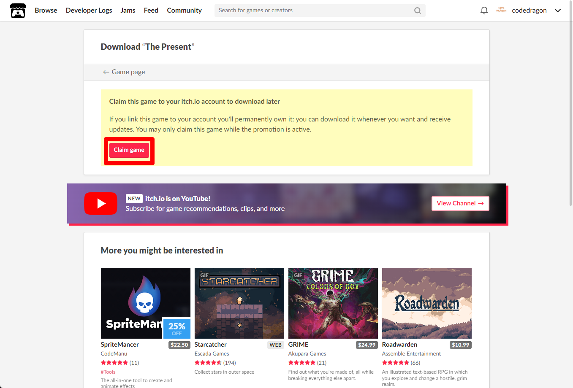
Task: Click the NEW badge in YouTube banner
Action: [134, 199]
